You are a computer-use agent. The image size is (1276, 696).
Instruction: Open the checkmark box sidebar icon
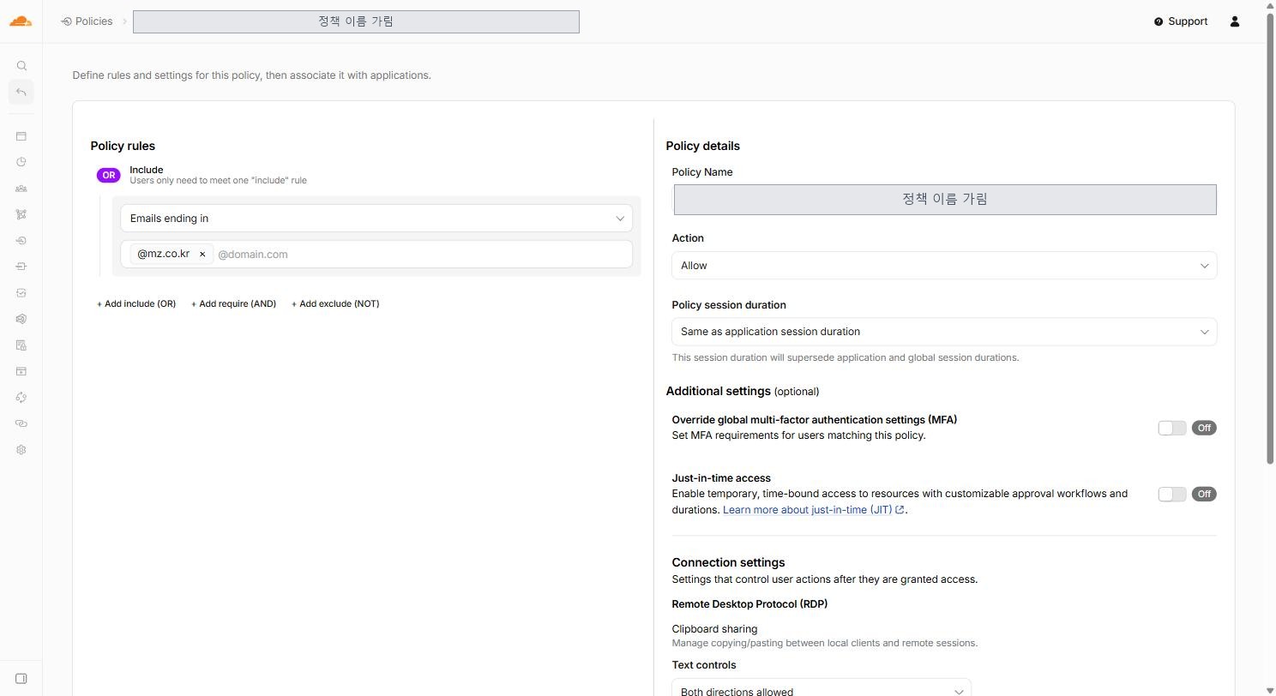coord(21,293)
